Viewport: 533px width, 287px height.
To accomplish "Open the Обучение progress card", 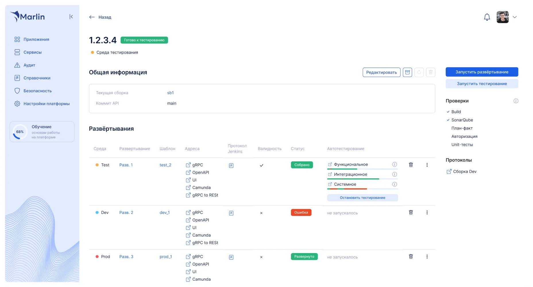I will pyautogui.click(x=42, y=132).
